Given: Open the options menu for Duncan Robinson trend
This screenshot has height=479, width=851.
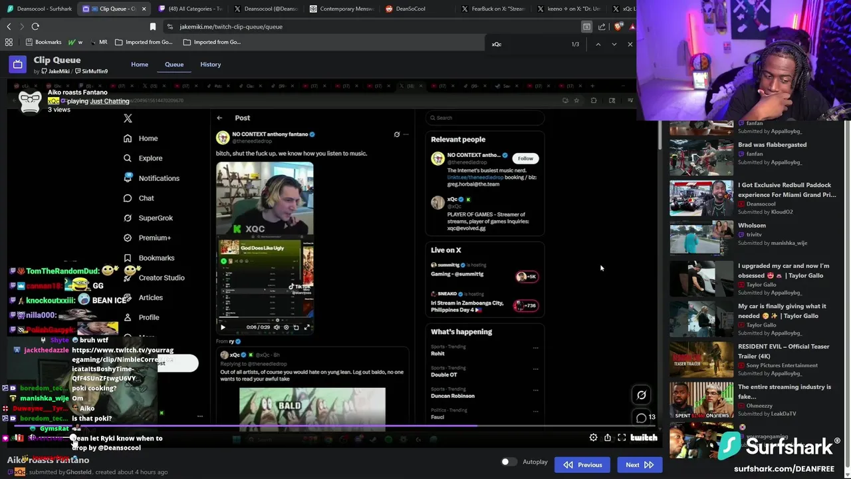Looking at the screenshot, I should (535, 390).
